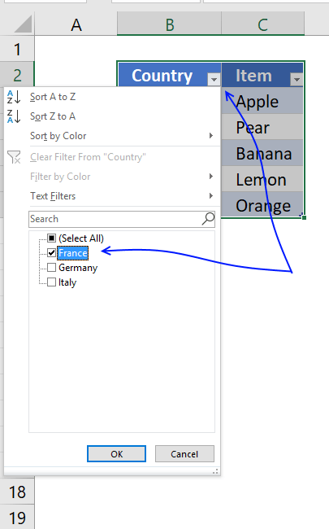Image resolution: width=329 pixels, height=529 pixels.
Task: Click the France list label
Action: coord(73,253)
